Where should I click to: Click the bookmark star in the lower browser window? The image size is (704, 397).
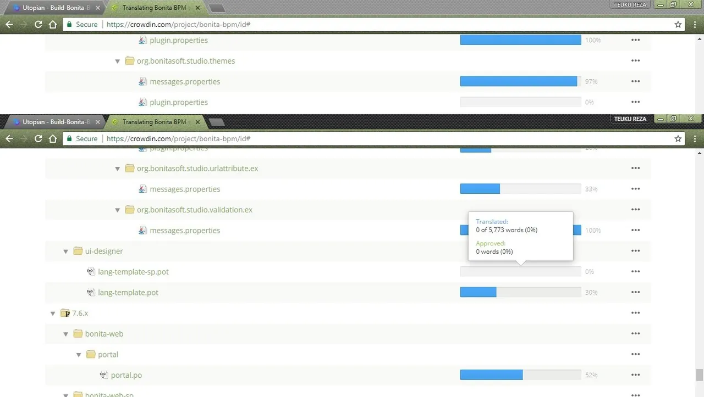pyautogui.click(x=678, y=139)
